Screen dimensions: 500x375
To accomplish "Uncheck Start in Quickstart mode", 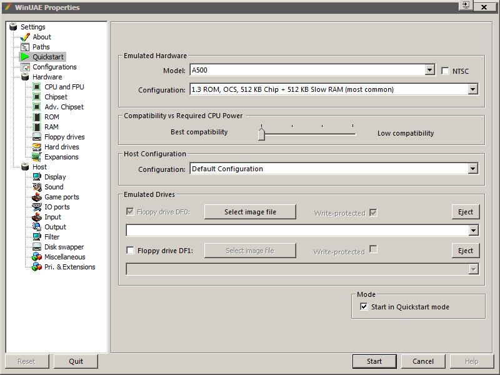I will point(364,306).
